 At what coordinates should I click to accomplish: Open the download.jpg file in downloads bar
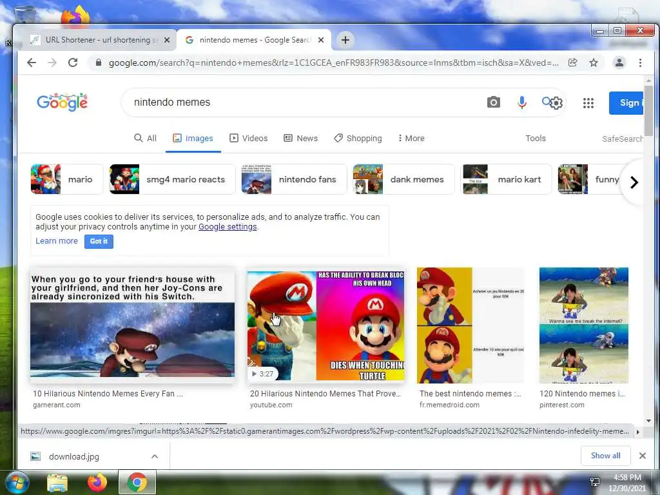(x=74, y=456)
